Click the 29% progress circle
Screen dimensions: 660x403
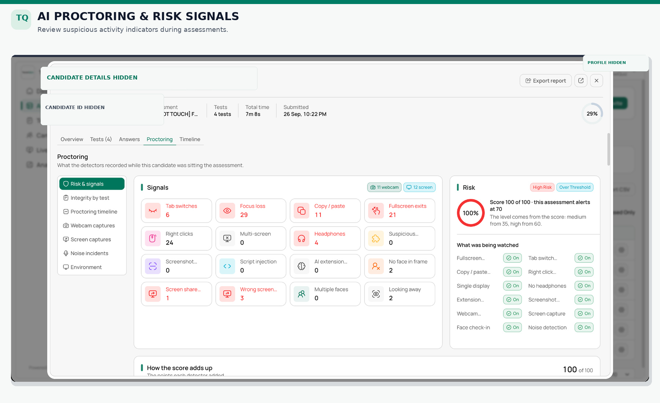(x=592, y=114)
